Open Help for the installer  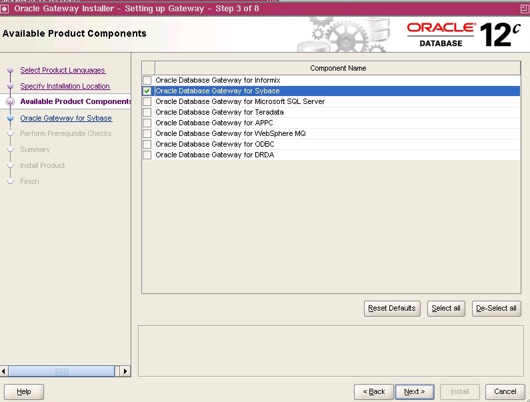point(24,391)
